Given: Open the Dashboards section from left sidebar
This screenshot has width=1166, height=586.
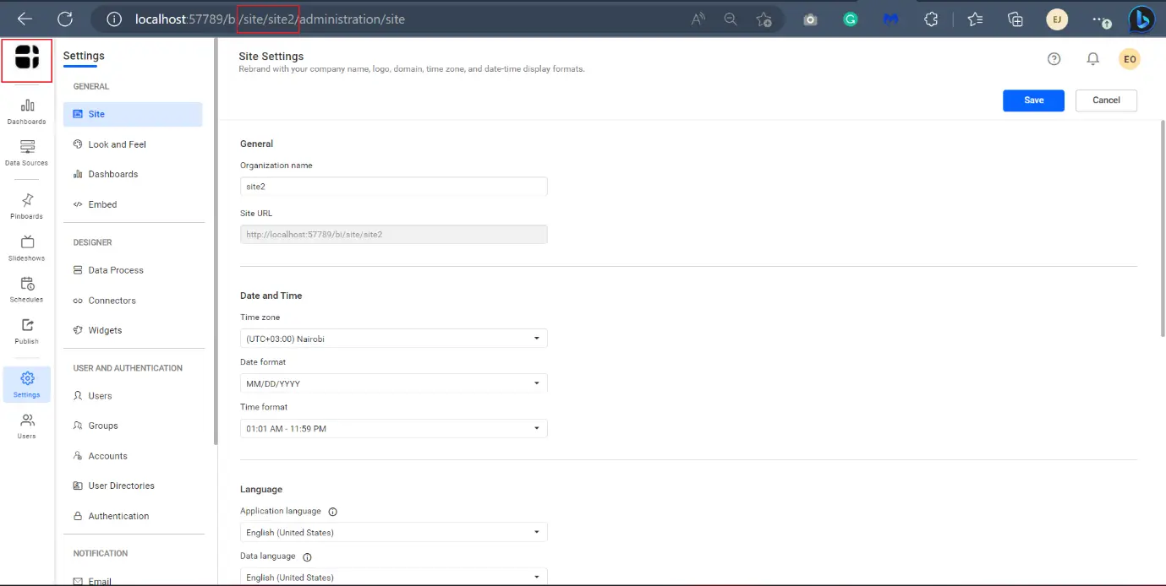Looking at the screenshot, I should pyautogui.click(x=26, y=110).
